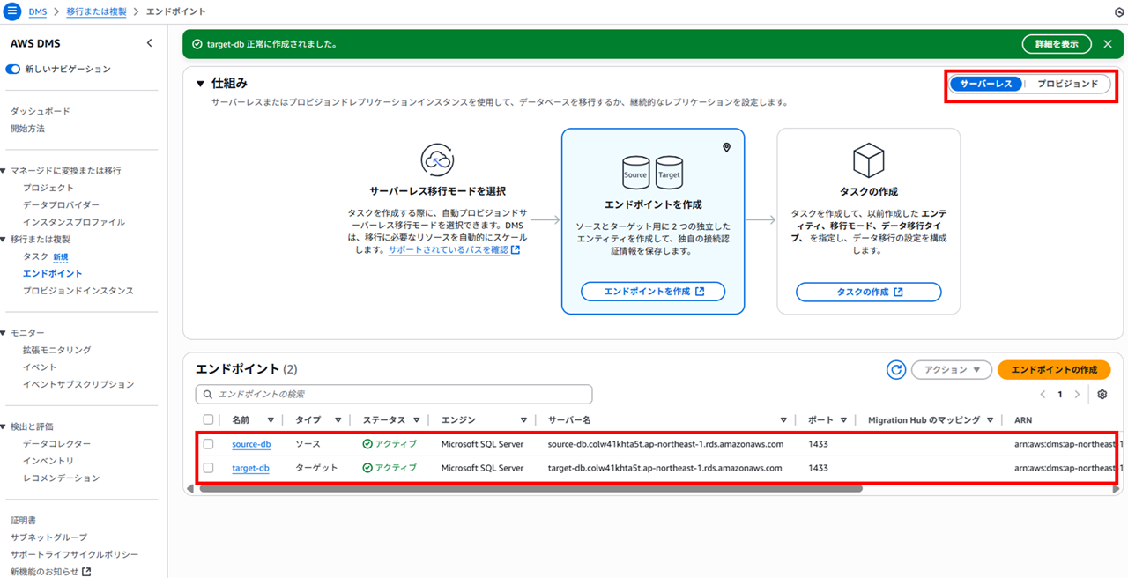Open the target-db endpoint link
The width and height of the screenshot is (1128, 578).
pyautogui.click(x=250, y=468)
